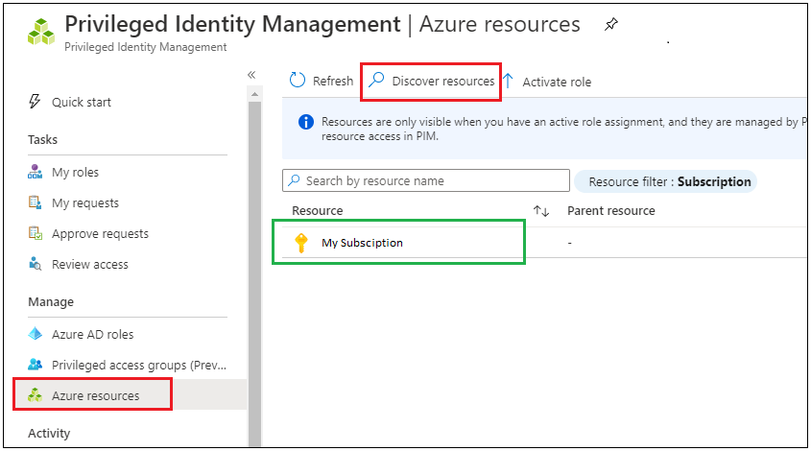Viewport: 811px width, 451px height.
Task: Open Privileged access groups (Preview)
Action: (138, 366)
